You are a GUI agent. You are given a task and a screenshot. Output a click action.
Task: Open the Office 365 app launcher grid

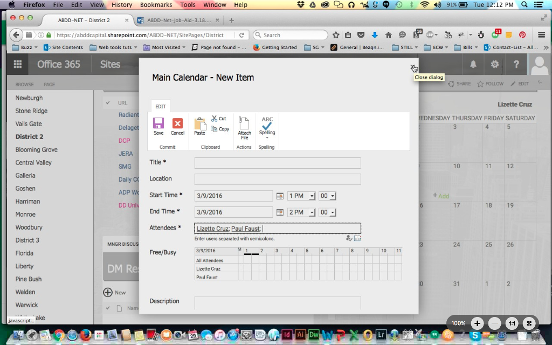tap(18, 64)
